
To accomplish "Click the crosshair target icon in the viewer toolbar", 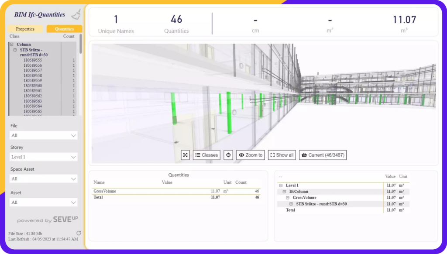I will pyautogui.click(x=228, y=154).
